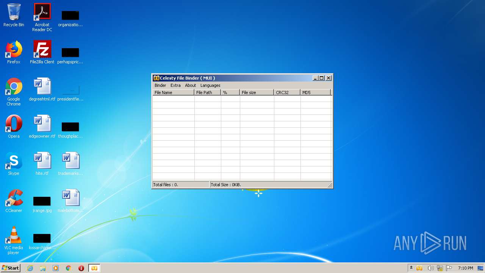Click the window resize grip corner
This screenshot has height=273, width=485.
pyautogui.click(x=330, y=185)
